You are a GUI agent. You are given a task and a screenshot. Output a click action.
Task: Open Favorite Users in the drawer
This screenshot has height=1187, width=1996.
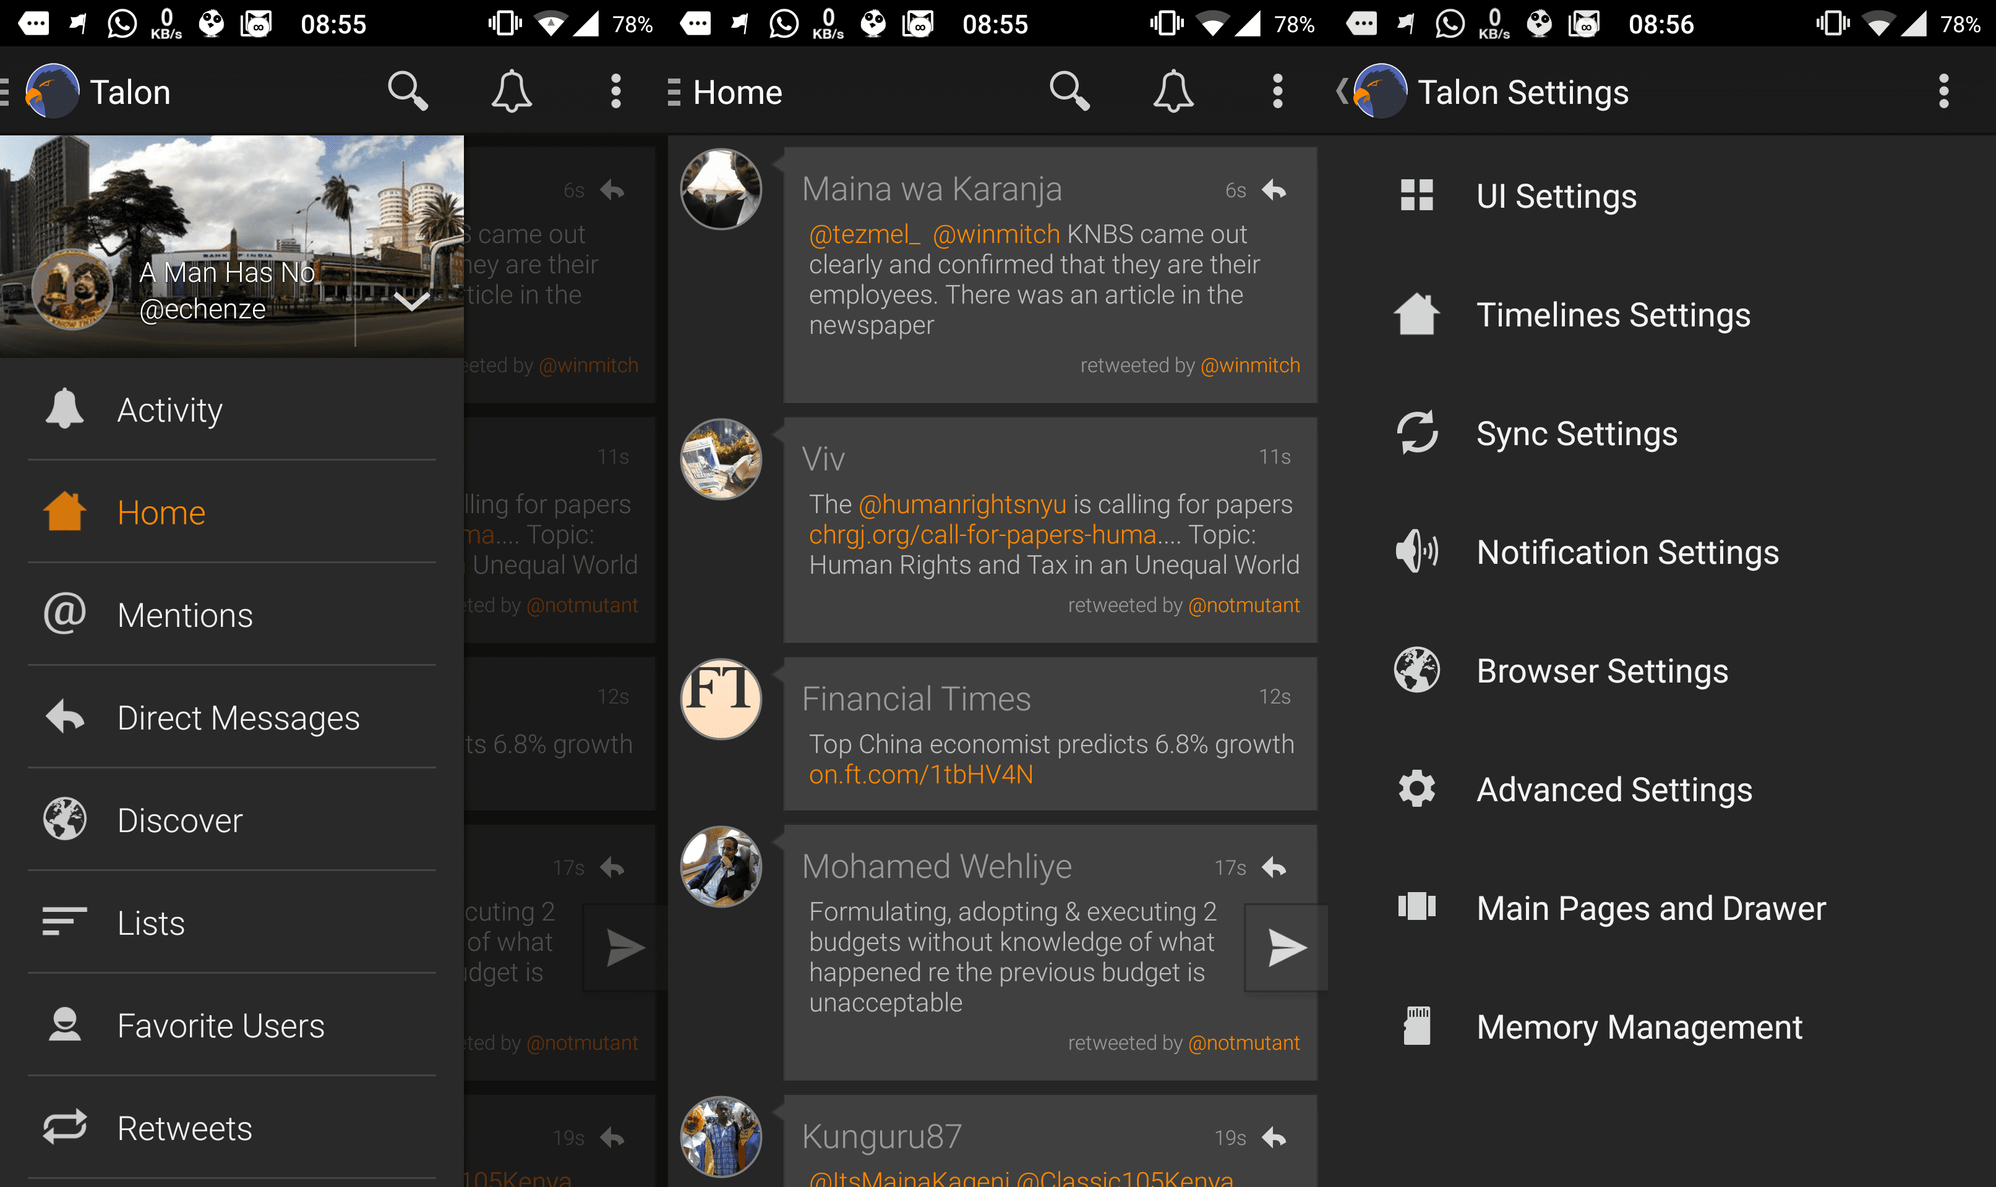coord(232,1024)
